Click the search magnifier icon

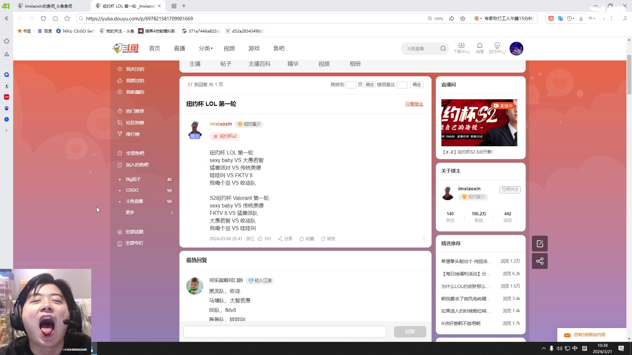pyautogui.click(x=443, y=48)
